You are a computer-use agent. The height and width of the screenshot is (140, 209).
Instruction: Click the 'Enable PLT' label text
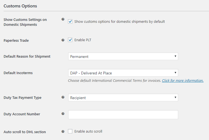click(83, 40)
